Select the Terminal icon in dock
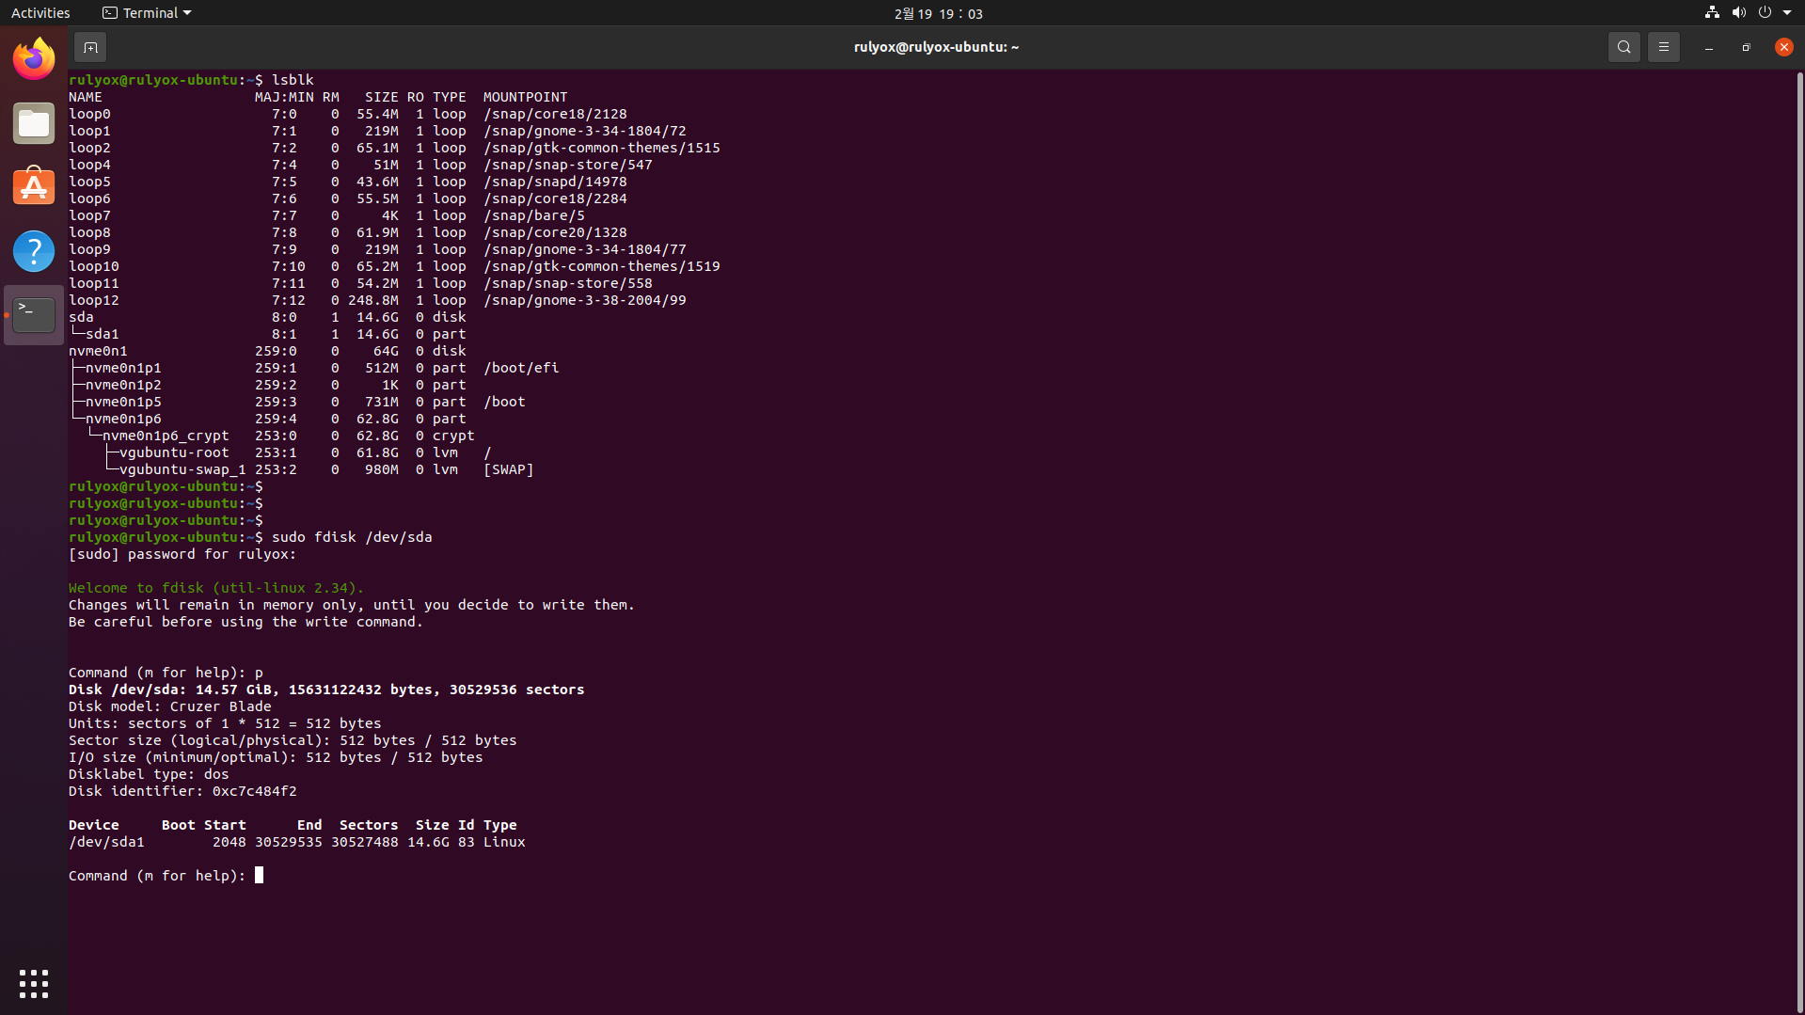The width and height of the screenshot is (1805, 1015). [34, 315]
